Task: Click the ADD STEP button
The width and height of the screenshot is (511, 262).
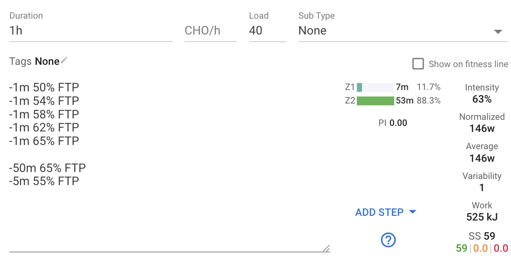Action: click(x=379, y=212)
